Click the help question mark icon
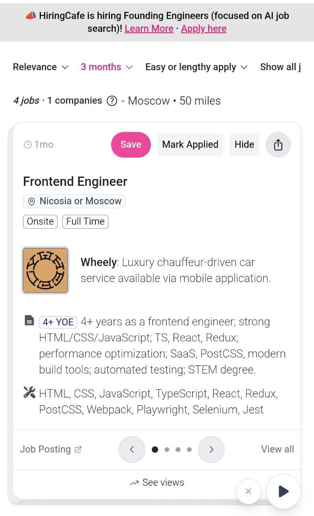The height and width of the screenshot is (516, 314). click(112, 101)
